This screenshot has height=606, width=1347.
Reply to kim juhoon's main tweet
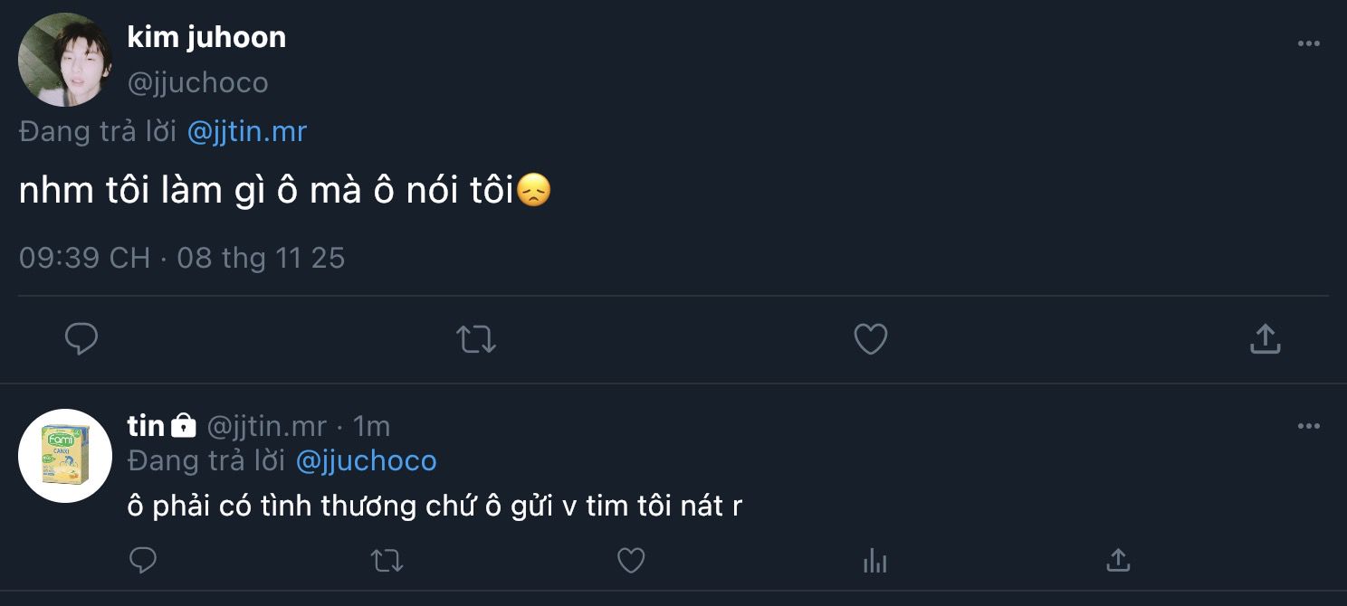pos(81,339)
